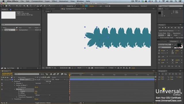The image size is (184, 104).
Task: Click the Draft 3D icon in timeline
Action: tap(47, 74)
